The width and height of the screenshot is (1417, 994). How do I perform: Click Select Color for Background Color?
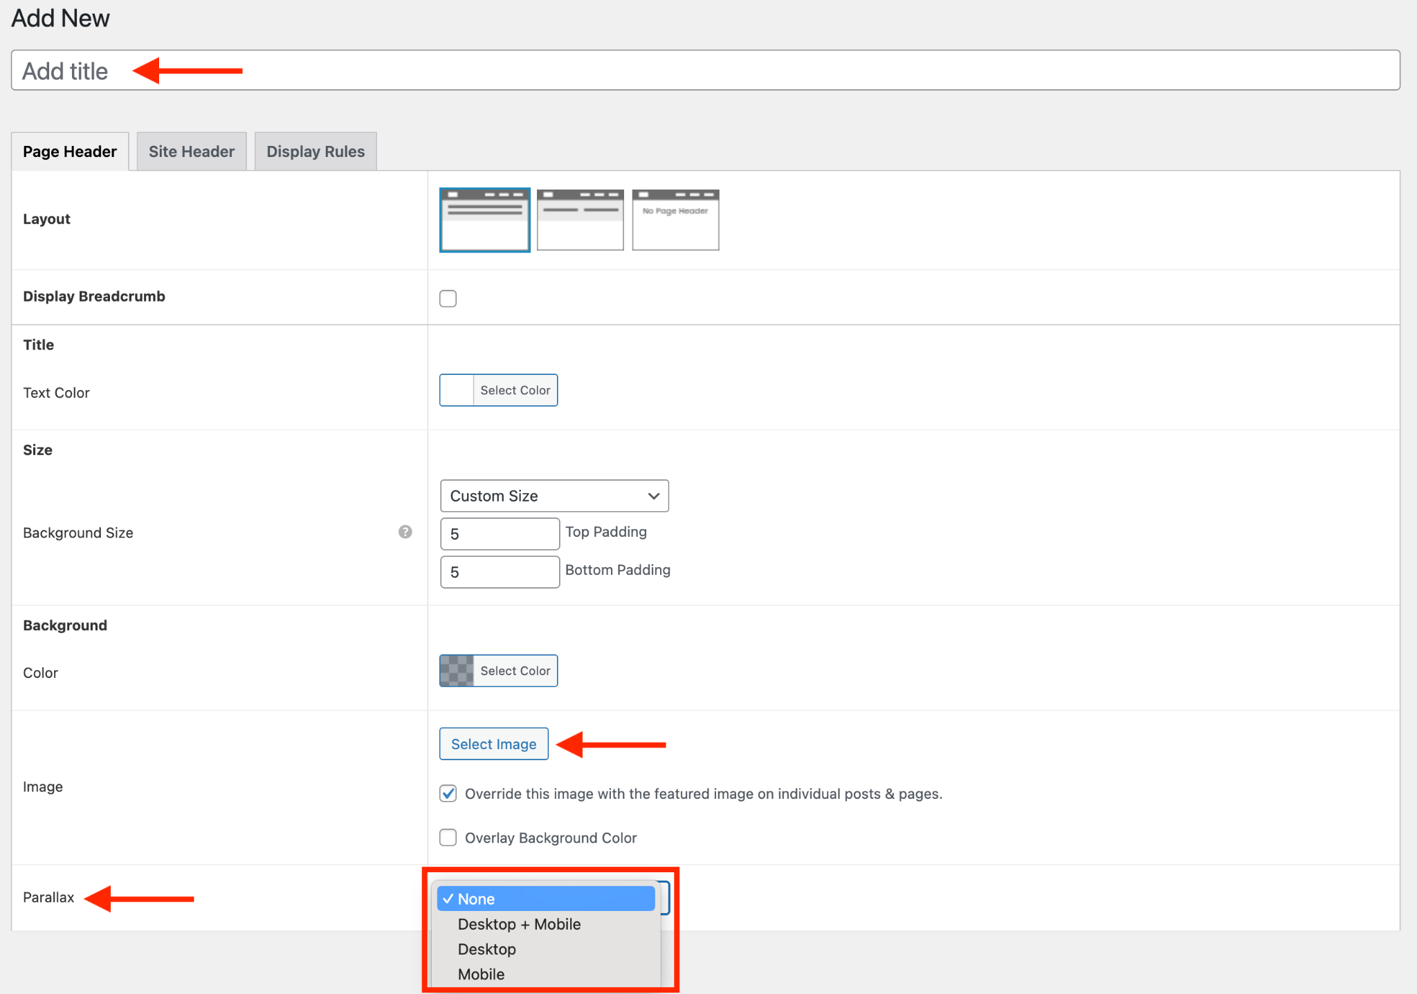coord(515,670)
